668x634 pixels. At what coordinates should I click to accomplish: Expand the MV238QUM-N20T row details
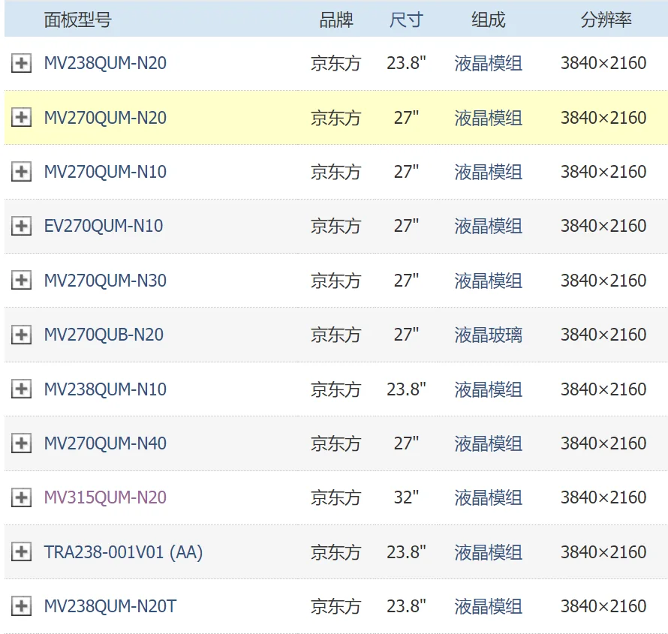click(21, 606)
